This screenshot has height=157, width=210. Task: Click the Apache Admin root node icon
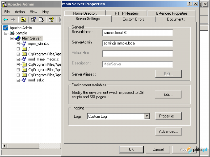pyautogui.click(x=6, y=28)
